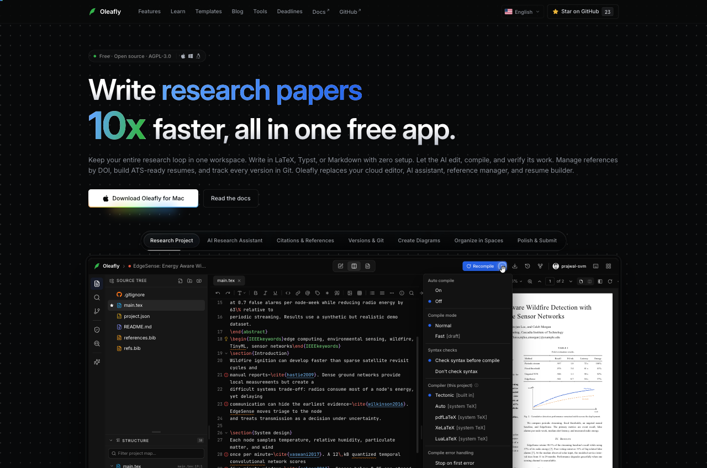
Task: Switch to AI Research Assistant tab
Action: 235,241
